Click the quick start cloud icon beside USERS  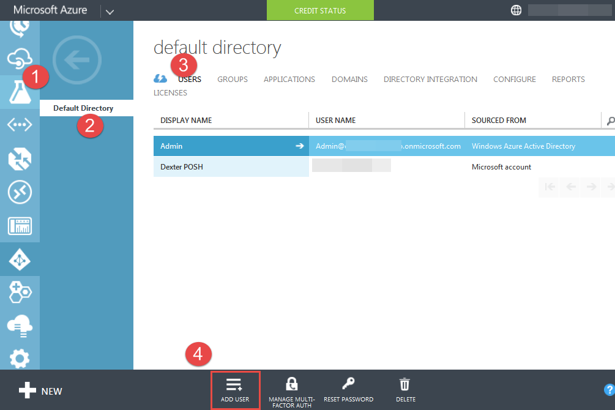(x=160, y=79)
